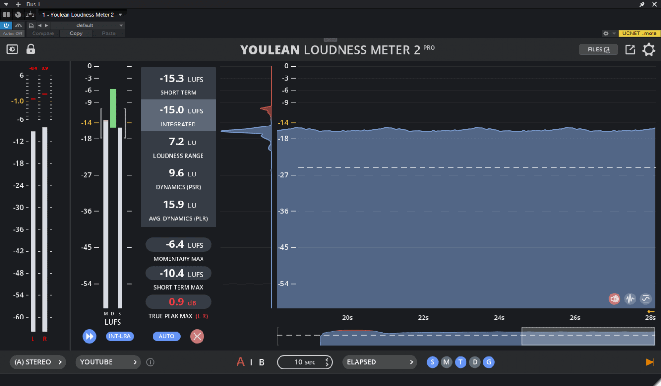The width and height of the screenshot is (661, 386).
Task: Click the MOMENTARY MAX -6.4 LUFS value
Action: coord(178,245)
